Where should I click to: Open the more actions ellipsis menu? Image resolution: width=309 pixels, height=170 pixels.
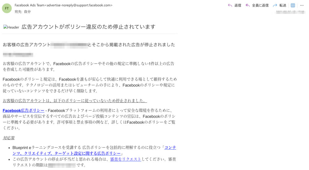point(302,6)
